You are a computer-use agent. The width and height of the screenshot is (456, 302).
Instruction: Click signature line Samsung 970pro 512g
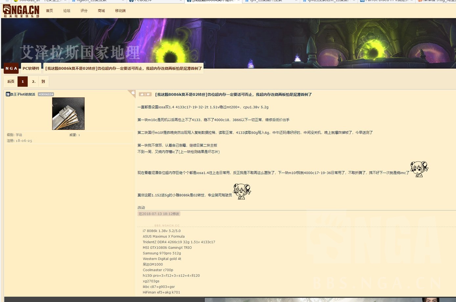[x=162, y=253]
